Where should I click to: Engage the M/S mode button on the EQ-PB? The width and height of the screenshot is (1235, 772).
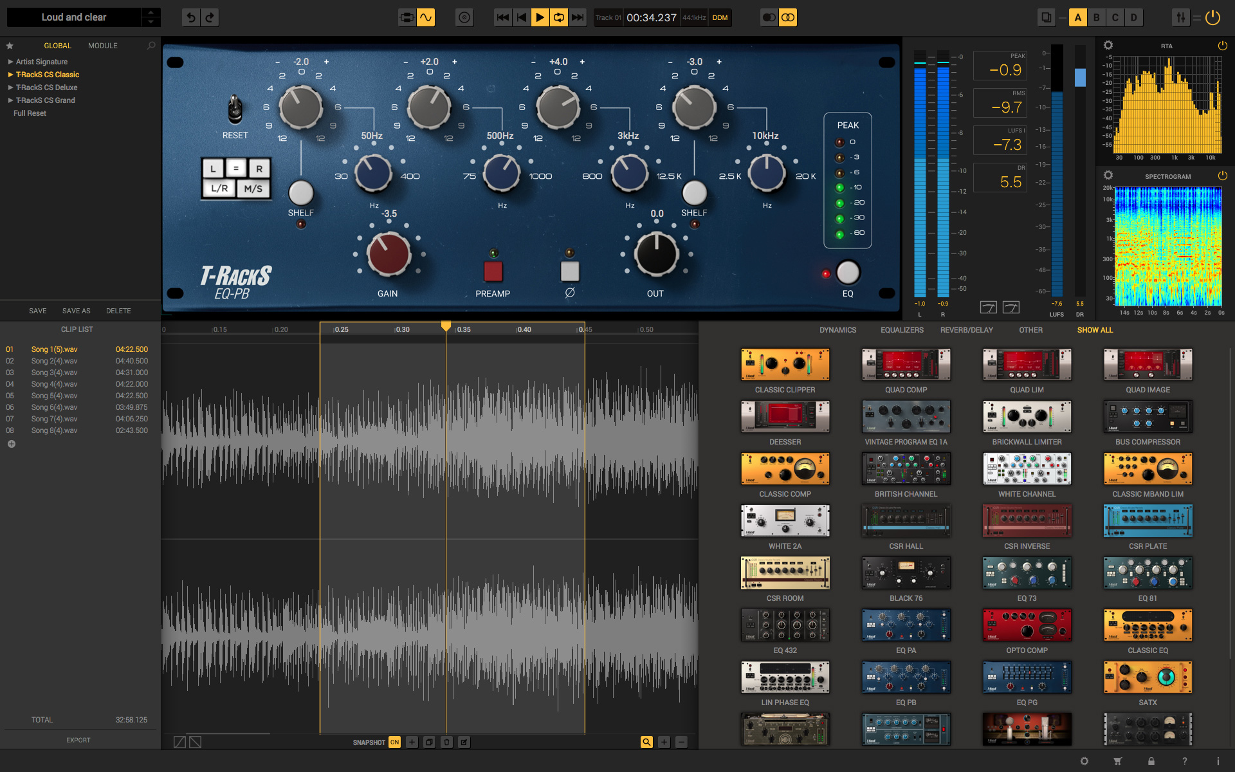[x=253, y=187]
